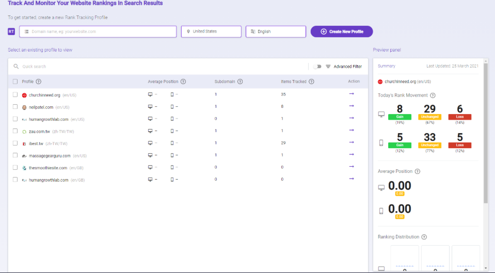Click mobile position icon in neilpatel.com row
This screenshot has height=273, width=495.
(172, 107)
